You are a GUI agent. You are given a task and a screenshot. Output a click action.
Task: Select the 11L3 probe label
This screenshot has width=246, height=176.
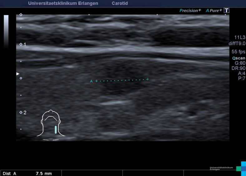pos(240,37)
